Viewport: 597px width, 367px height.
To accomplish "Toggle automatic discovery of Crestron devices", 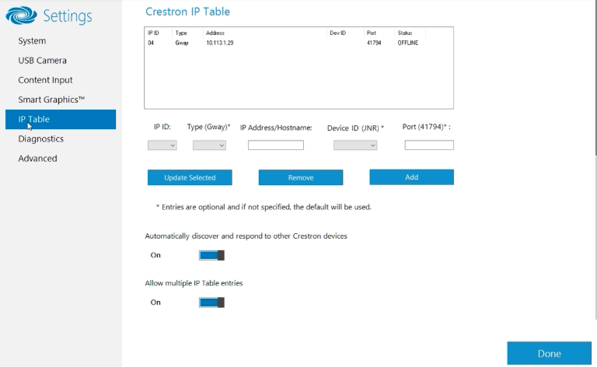I will coord(211,255).
